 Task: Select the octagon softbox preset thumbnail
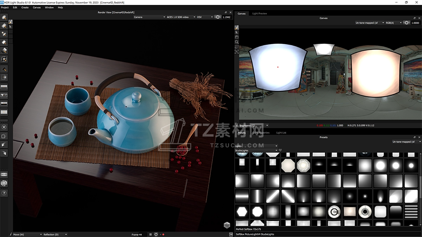point(288,166)
